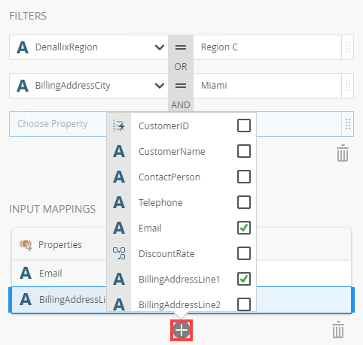
Task: Delete the filter with upper trash icon
Action: click(x=343, y=153)
